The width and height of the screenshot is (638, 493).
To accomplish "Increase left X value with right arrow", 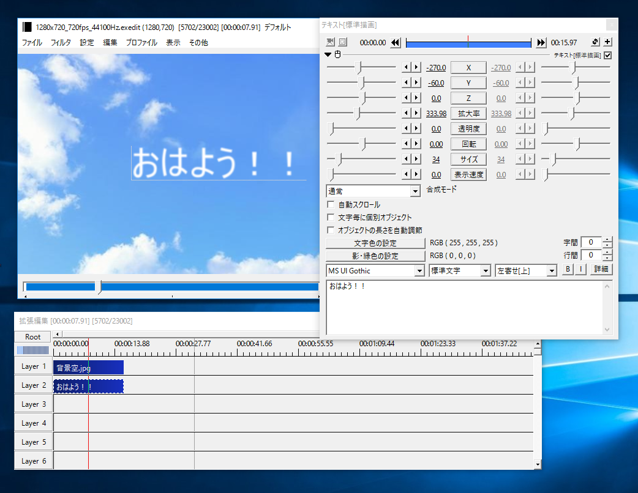I will [416, 67].
